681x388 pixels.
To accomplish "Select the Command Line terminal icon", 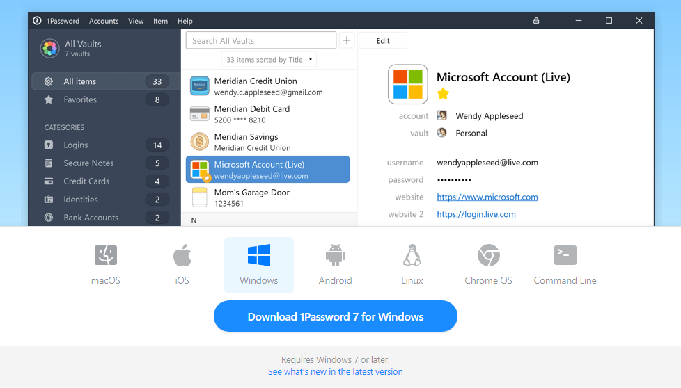I will point(565,255).
